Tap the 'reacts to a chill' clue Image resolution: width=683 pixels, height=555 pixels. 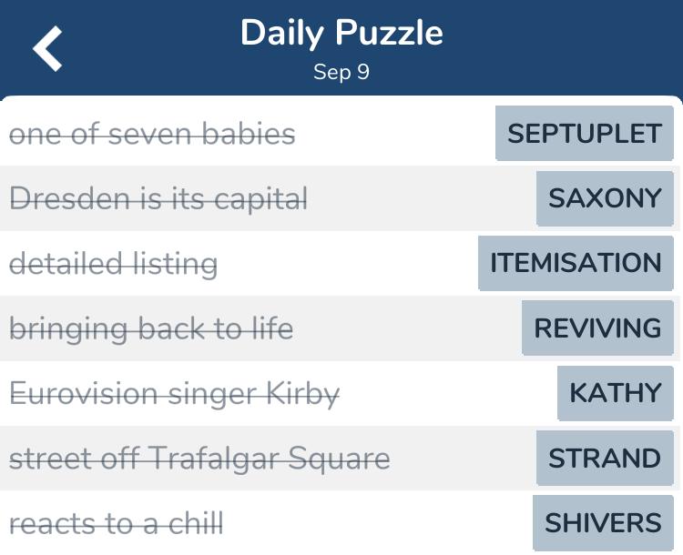(x=116, y=523)
